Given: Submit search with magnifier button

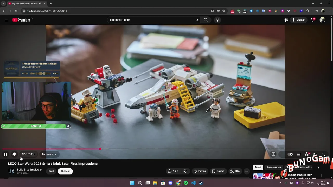Looking at the screenshot, I should 206,20.
